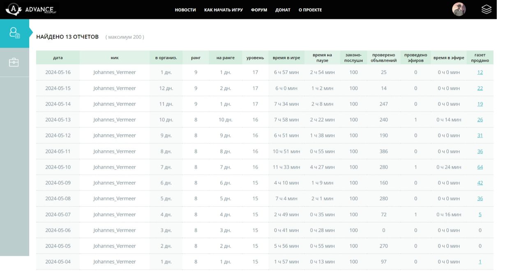
Task: Select the date cell 2024-05-16
Action: (58, 72)
